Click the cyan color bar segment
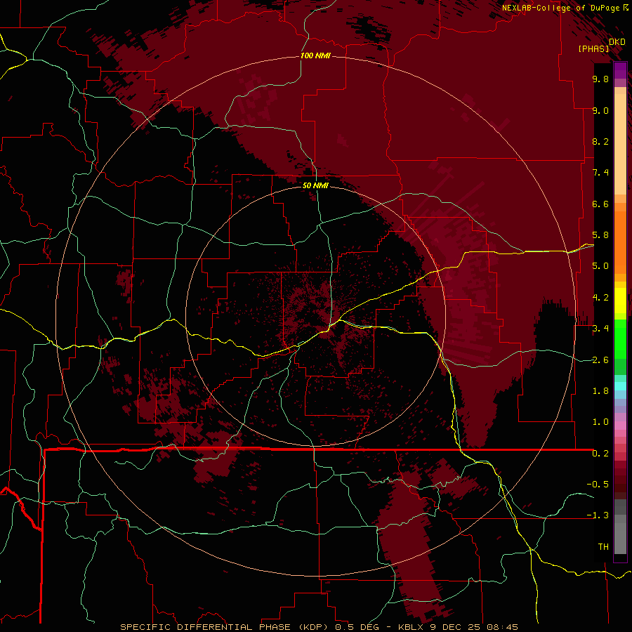Viewport: 632px width, 632px height. [x=620, y=386]
